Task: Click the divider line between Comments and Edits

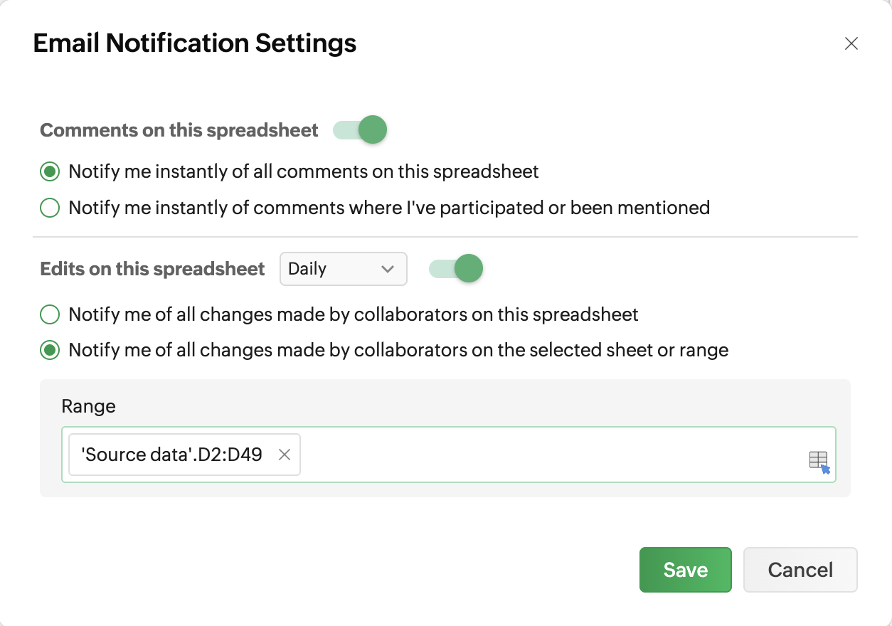Action: (x=445, y=236)
